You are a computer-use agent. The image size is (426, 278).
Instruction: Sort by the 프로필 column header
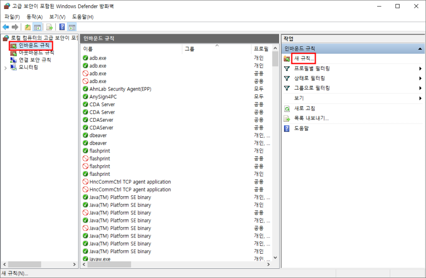click(x=261, y=49)
